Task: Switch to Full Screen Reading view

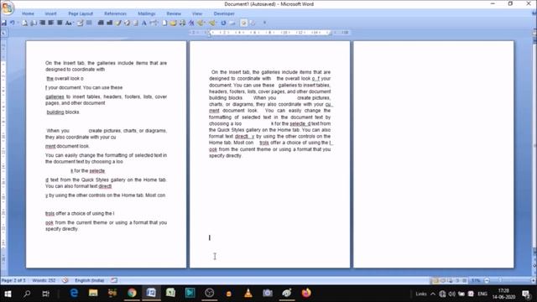Action: coord(443,281)
